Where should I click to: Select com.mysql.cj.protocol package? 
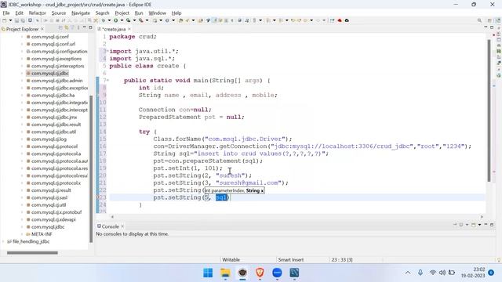tap(54, 146)
